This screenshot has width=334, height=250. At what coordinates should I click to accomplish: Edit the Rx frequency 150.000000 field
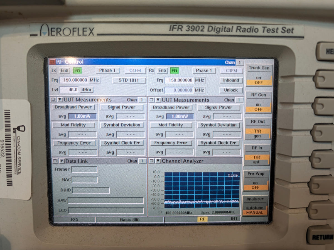[x=179, y=80]
